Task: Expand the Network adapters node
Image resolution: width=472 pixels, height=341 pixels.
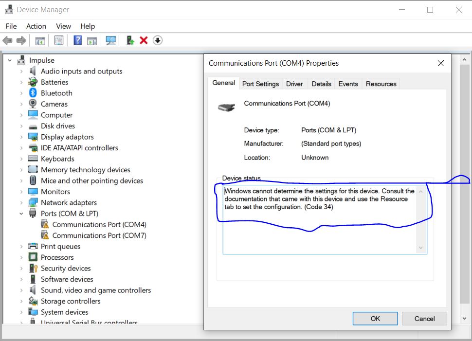Action: [21, 202]
